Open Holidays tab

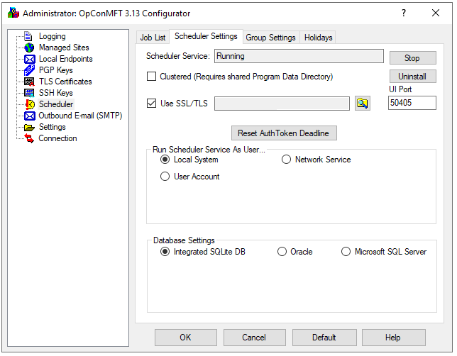pos(318,38)
